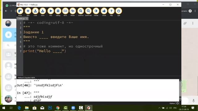Quit Mu editor
198x111 pixels.
tap(118, 12)
